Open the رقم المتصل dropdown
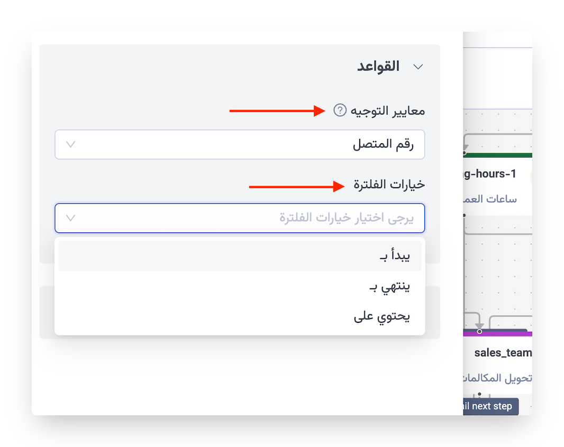564x447 pixels. tap(240, 145)
